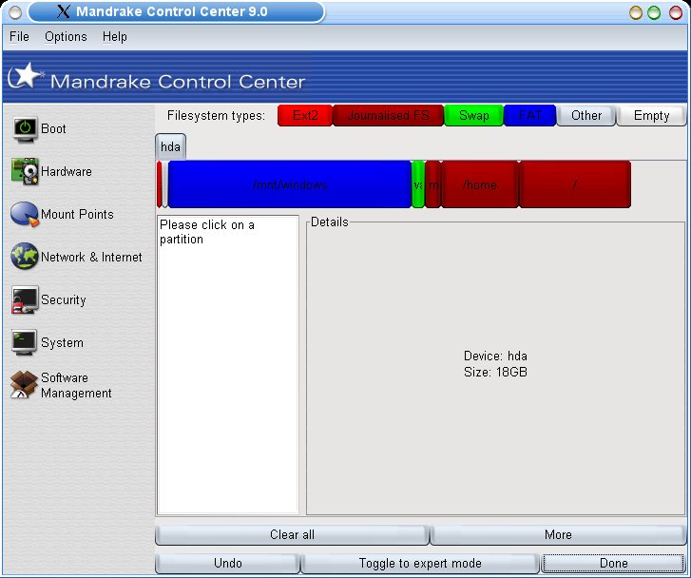Open the Hardware section icon

point(25,171)
